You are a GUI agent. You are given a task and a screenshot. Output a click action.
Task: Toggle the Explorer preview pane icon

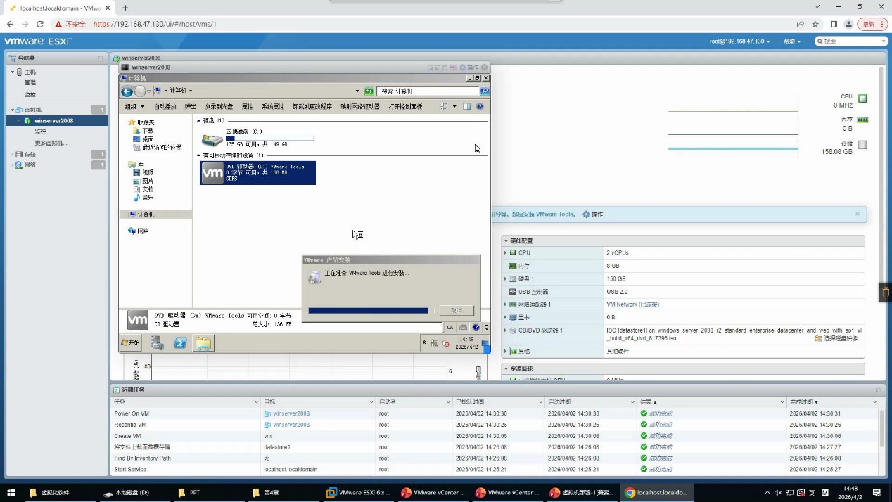coord(466,107)
